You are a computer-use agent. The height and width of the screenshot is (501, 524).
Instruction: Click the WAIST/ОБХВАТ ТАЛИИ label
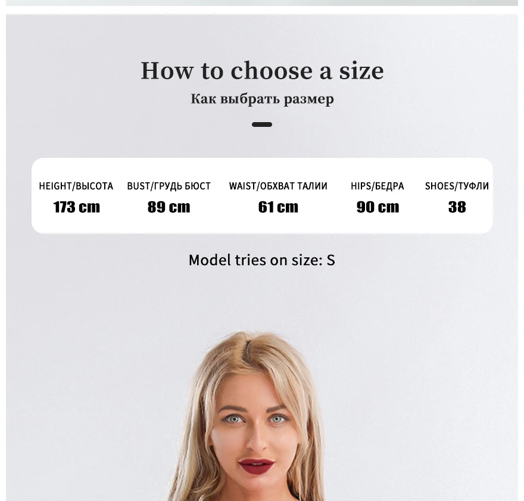[x=278, y=186]
